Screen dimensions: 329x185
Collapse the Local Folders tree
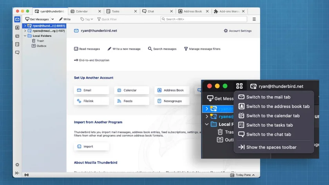tap(25, 36)
